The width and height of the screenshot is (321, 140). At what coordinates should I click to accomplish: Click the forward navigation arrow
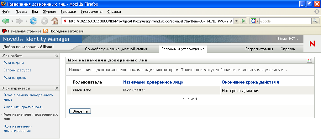pos(19,21)
